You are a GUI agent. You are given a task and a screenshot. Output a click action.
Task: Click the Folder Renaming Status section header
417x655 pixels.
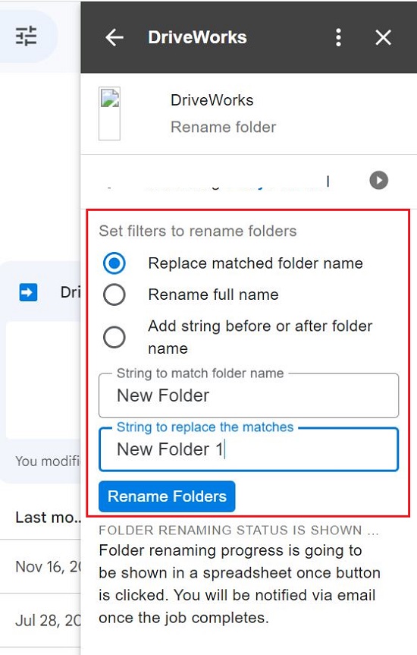(239, 530)
